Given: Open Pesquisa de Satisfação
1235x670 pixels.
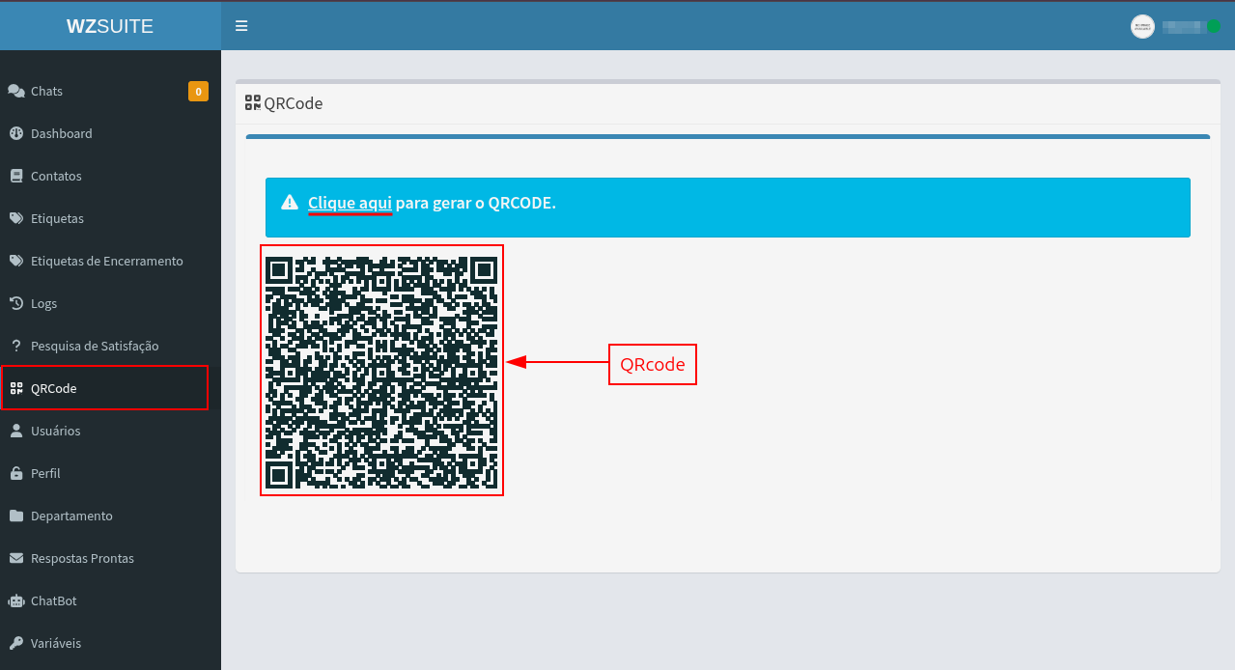Looking at the screenshot, I should pos(110,346).
